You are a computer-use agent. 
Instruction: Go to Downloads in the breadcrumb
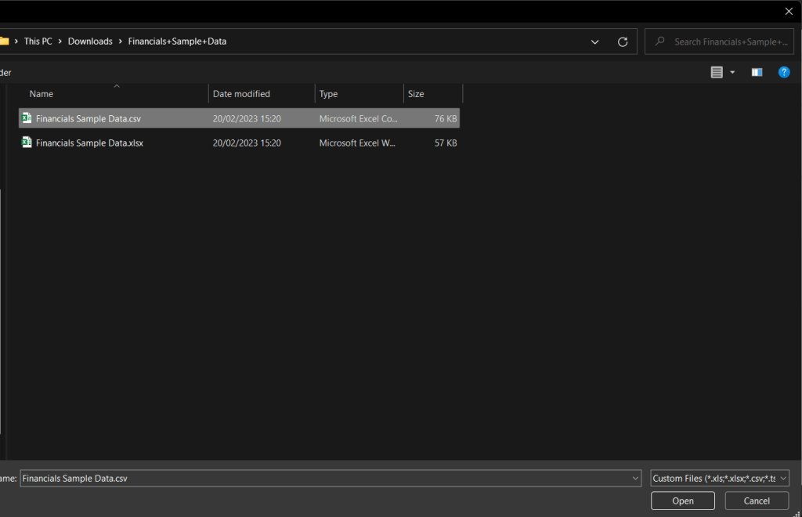click(x=90, y=42)
